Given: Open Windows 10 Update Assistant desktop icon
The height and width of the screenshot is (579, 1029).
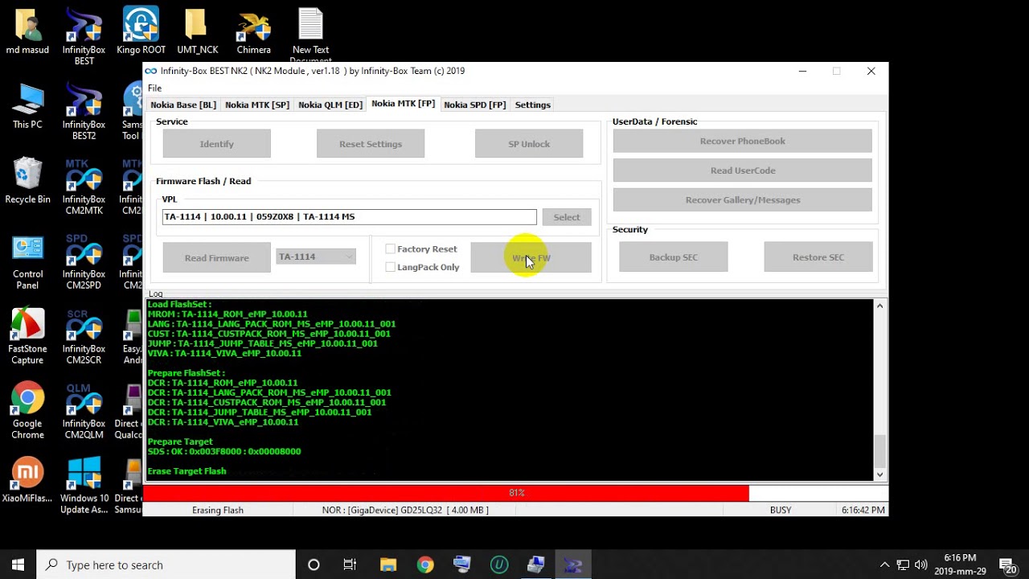Looking at the screenshot, I should pyautogui.click(x=84, y=485).
